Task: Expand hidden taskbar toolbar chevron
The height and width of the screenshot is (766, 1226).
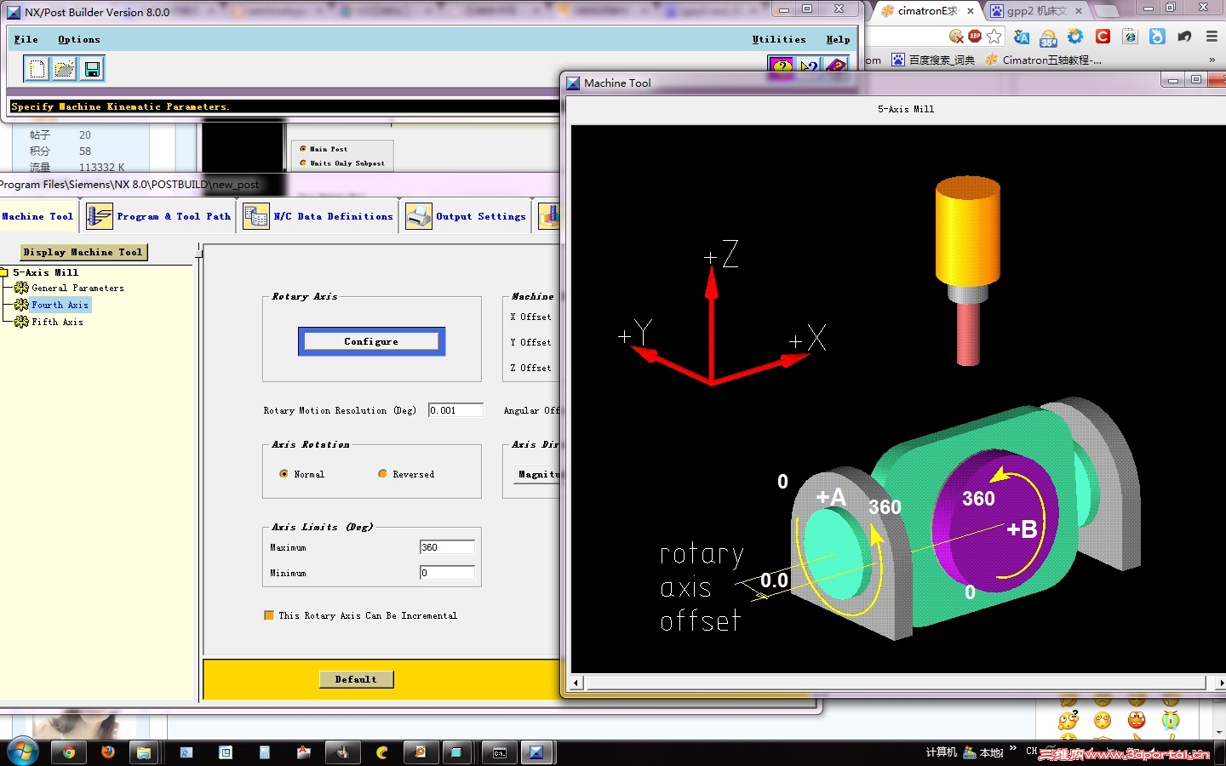Action: [1012, 749]
